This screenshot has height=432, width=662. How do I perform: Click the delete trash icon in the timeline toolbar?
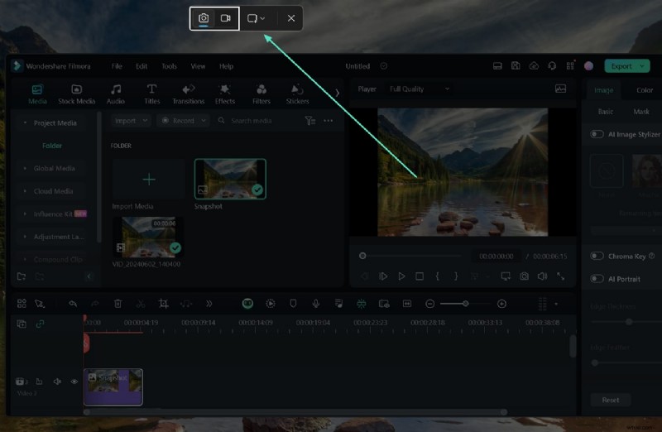(118, 304)
